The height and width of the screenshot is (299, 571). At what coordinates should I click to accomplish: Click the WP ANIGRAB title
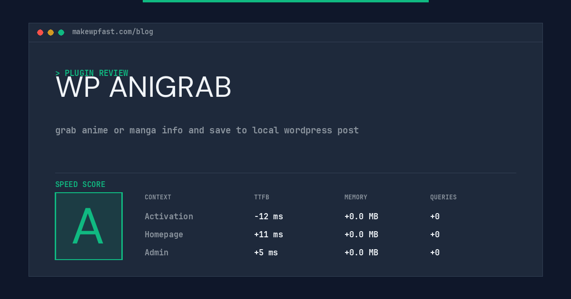[x=144, y=87]
